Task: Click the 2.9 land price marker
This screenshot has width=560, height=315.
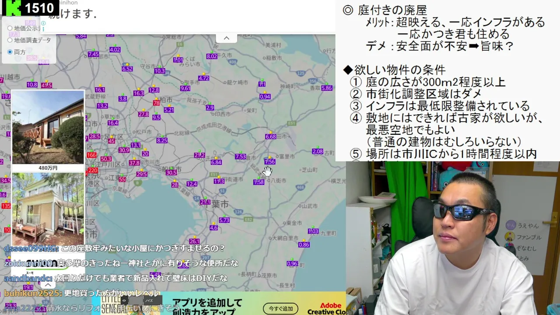Action: pos(210,108)
